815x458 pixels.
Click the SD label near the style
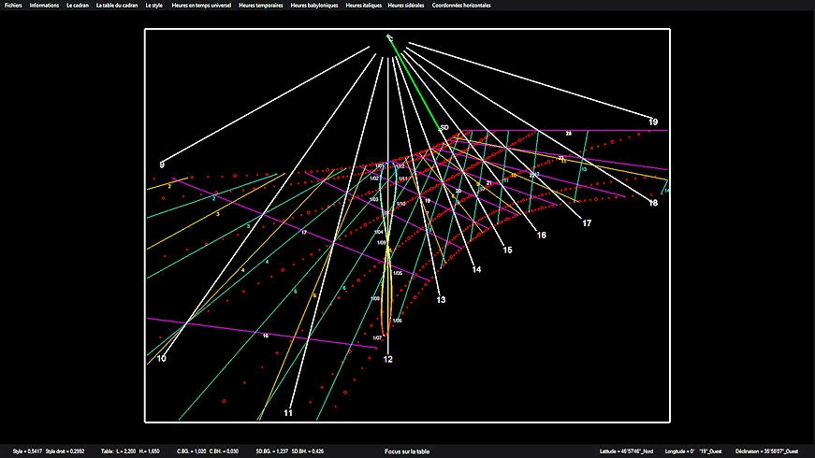[444, 127]
